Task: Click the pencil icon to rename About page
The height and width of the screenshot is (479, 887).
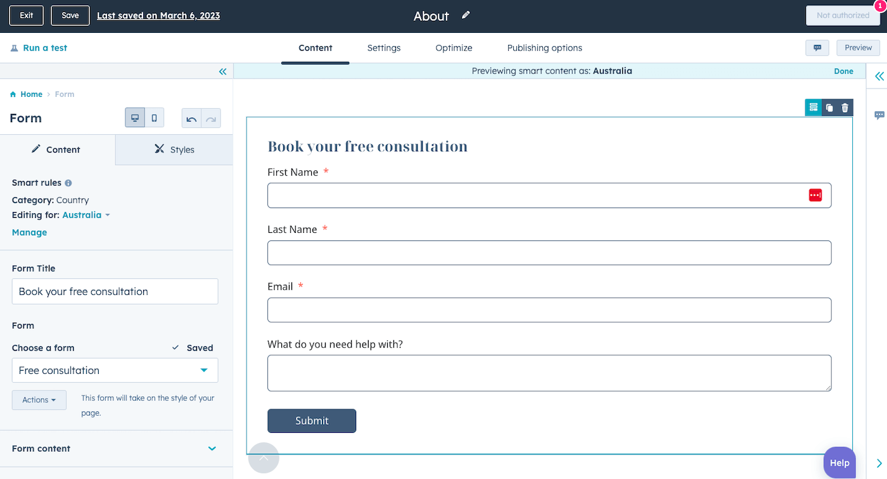Action: point(466,15)
